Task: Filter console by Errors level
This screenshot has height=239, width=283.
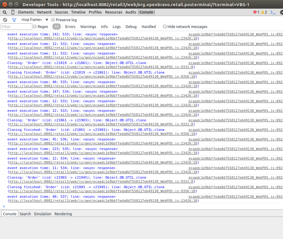Action: coord(70,27)
